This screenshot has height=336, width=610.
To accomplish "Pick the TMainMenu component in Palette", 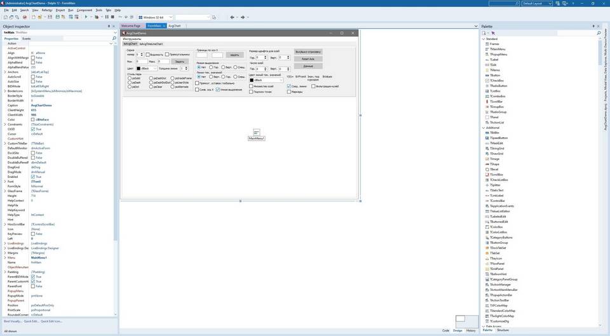I will point(498,49).
